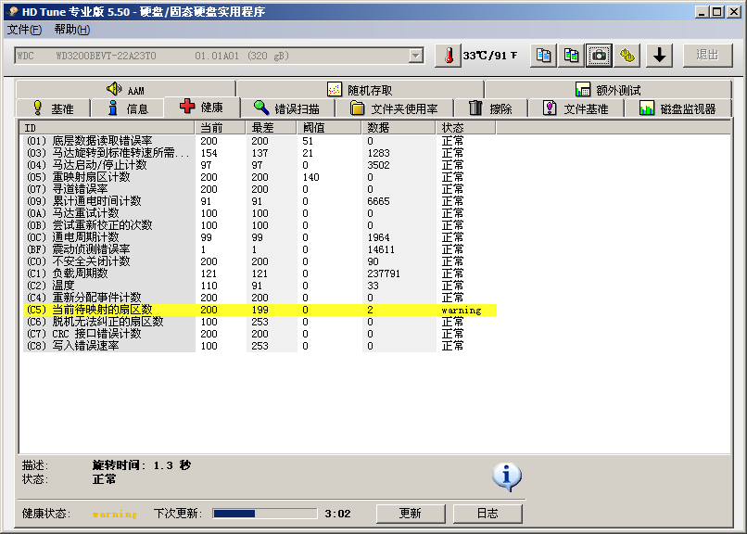Viewport: 747px width, 534px height.
Task: Switch to the AAM tab
Action: 126,90
